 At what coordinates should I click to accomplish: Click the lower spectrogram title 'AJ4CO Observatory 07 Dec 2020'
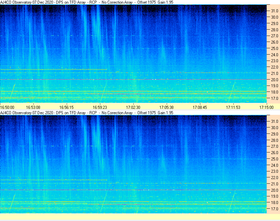click(x=27, y=113)
